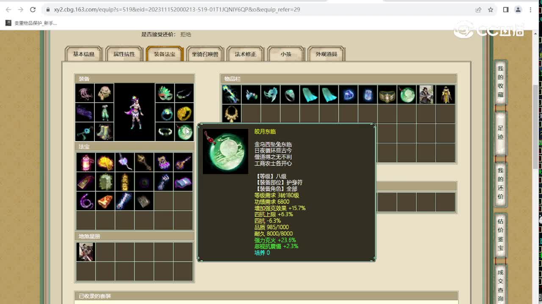
Task: Click the share page icon
Action: (478, 9)
